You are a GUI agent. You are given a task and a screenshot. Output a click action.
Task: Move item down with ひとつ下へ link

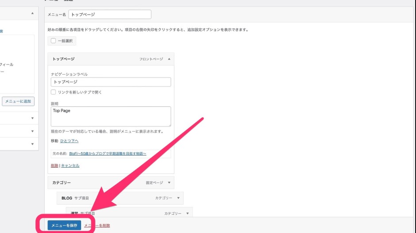69,141
